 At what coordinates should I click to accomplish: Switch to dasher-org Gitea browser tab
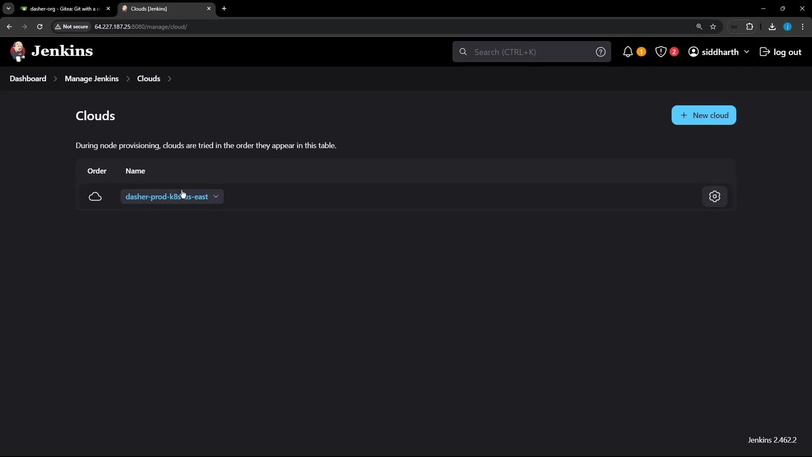65,8
